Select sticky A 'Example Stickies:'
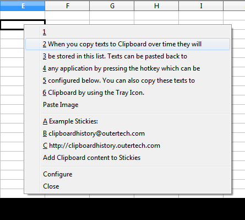The width and height of the screenshot is (245, 220). [x=128, y=121]
